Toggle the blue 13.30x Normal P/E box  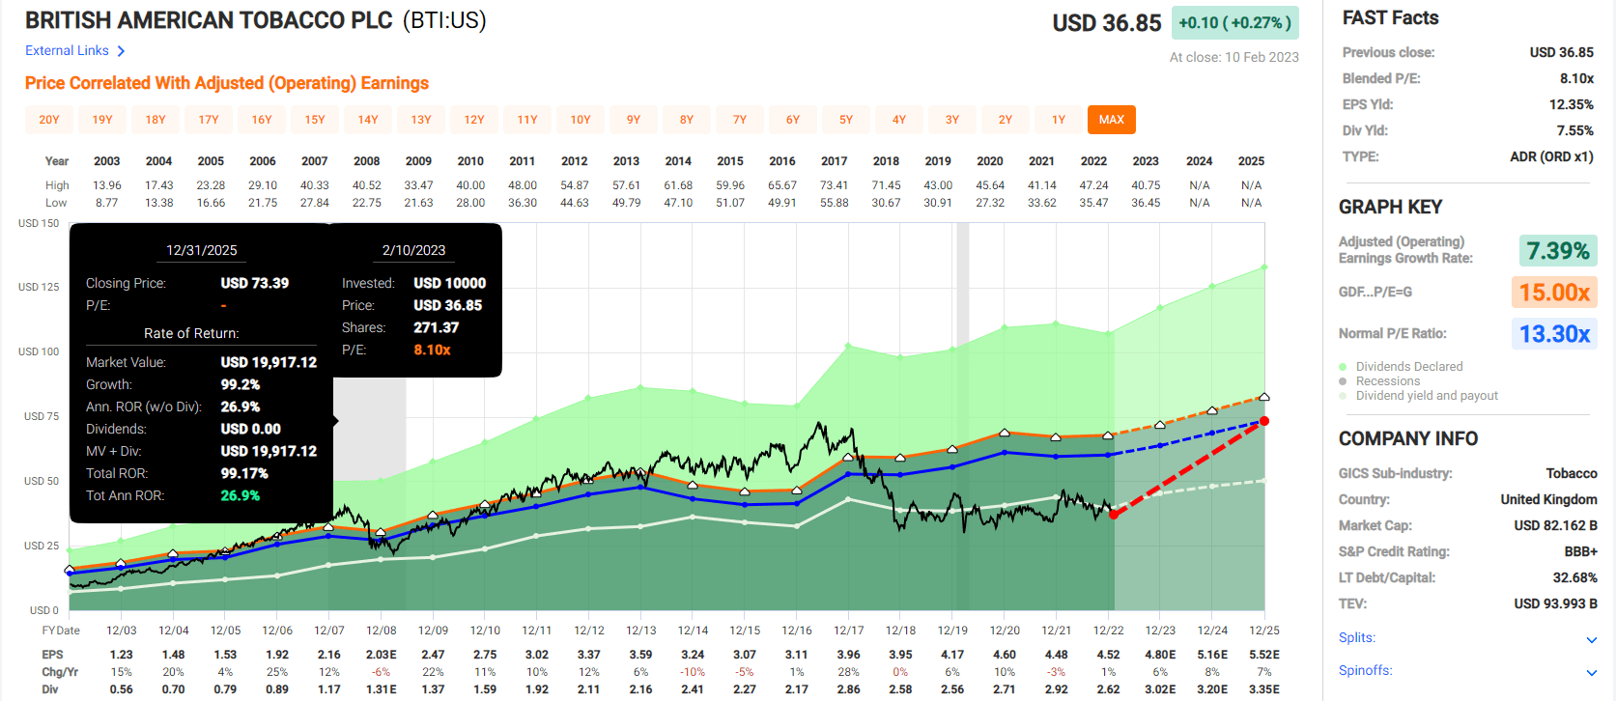(1554, 334)
